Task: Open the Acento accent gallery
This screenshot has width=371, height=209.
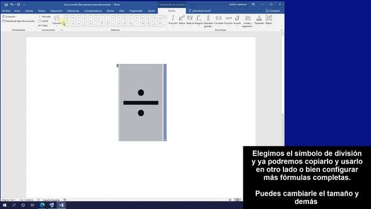Action: pos(237,21)
